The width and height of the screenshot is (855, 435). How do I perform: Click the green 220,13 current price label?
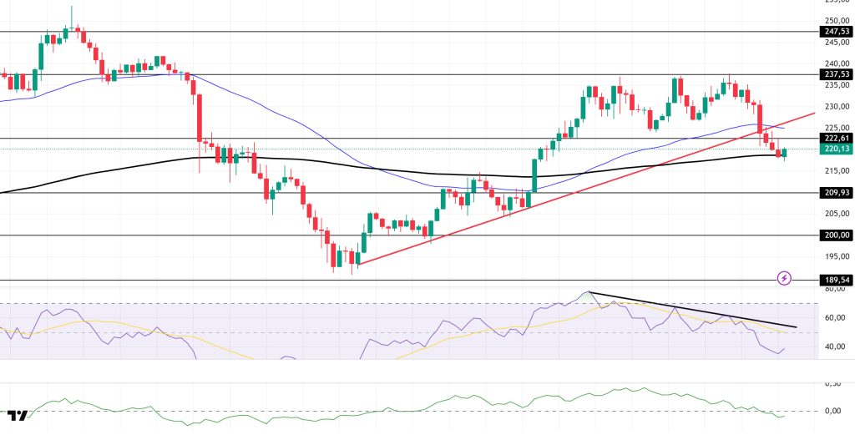(835, 149)
